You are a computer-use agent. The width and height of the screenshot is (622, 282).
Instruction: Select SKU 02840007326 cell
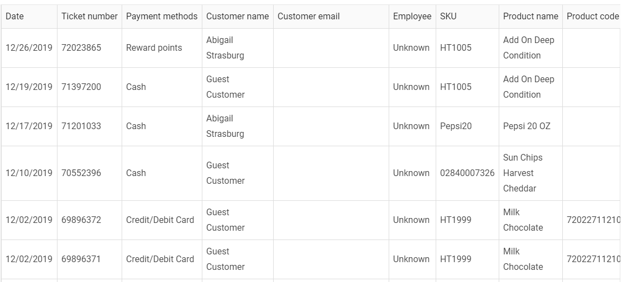(467, 173)
